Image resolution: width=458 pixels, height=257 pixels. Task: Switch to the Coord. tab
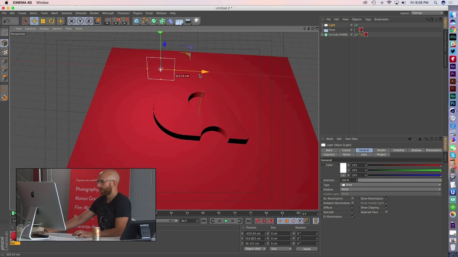tap(346, 150)
